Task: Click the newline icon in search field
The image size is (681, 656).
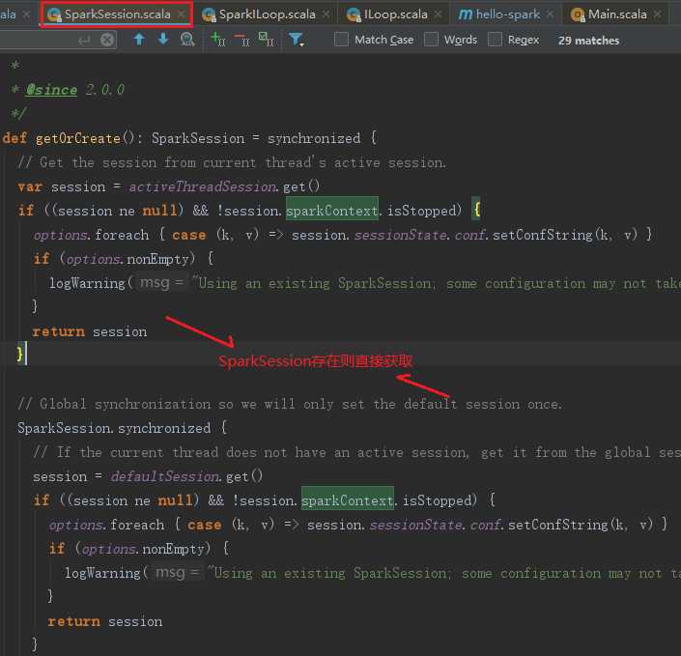Action: (x=84, y=40)
